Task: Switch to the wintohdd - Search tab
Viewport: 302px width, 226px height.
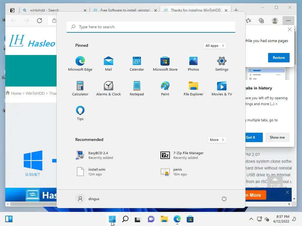Action: tap(54, 10)
